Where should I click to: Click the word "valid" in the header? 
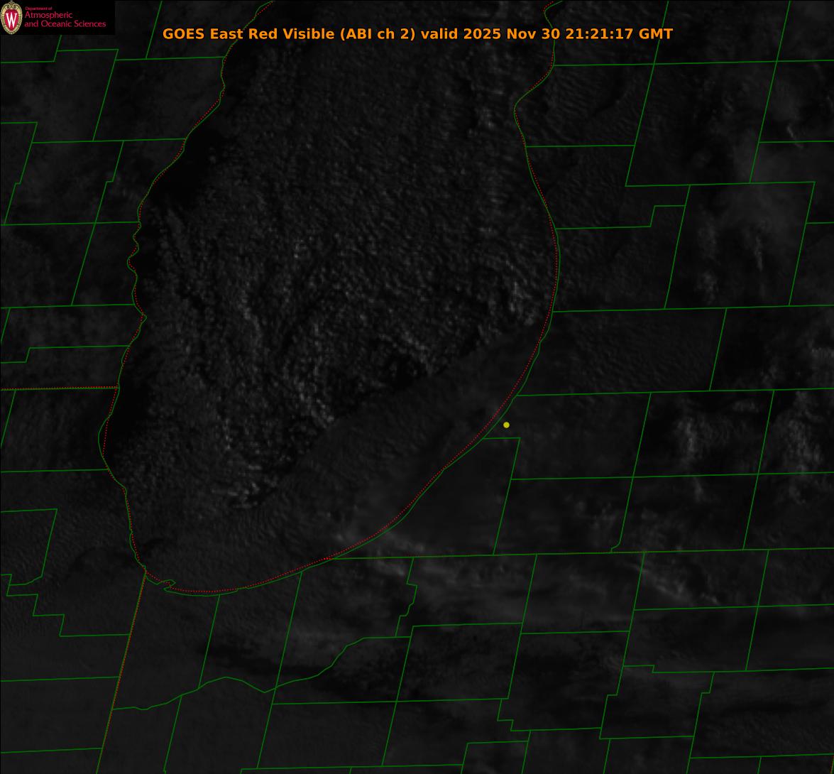(439, 34)
